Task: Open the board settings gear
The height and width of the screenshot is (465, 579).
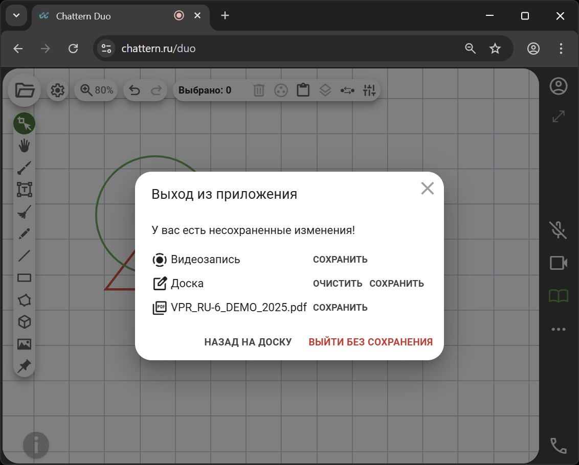Action: point(57,89)
